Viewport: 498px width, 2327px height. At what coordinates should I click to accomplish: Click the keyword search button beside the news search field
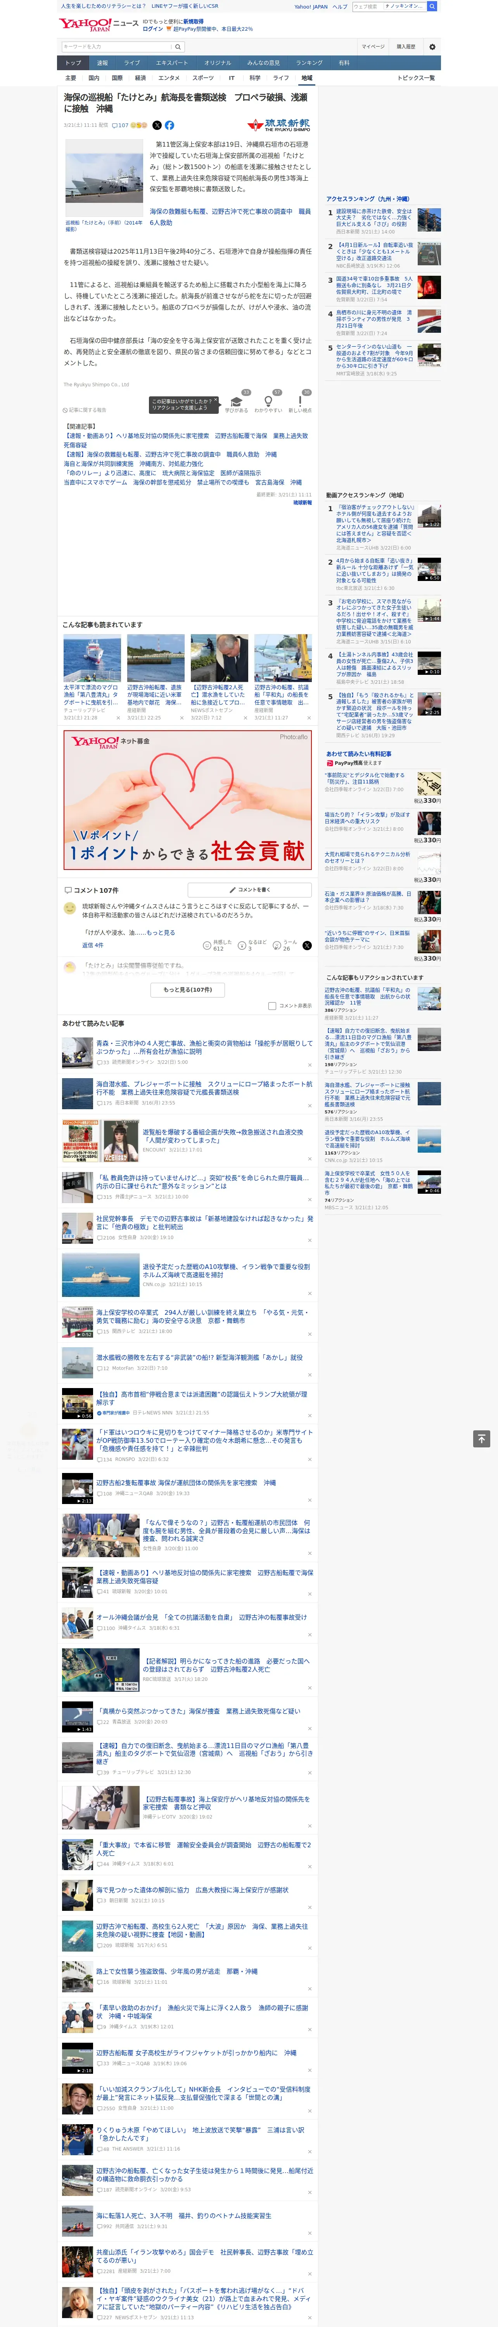coord(178,47)
